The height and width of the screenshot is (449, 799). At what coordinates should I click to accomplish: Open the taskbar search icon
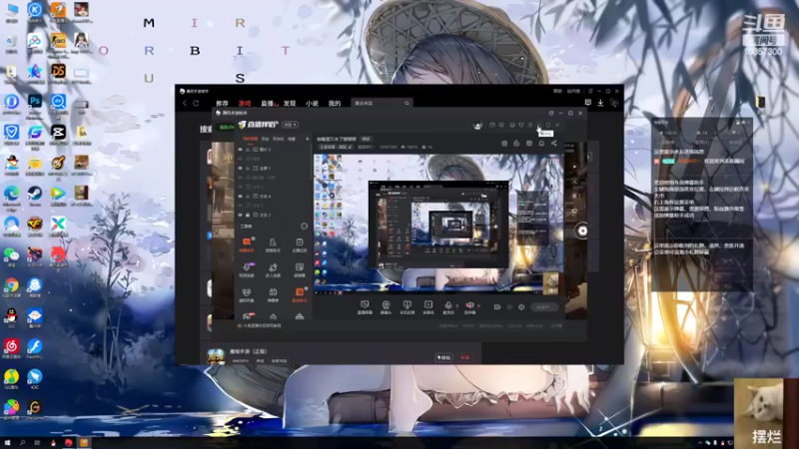tap(22, 443)
